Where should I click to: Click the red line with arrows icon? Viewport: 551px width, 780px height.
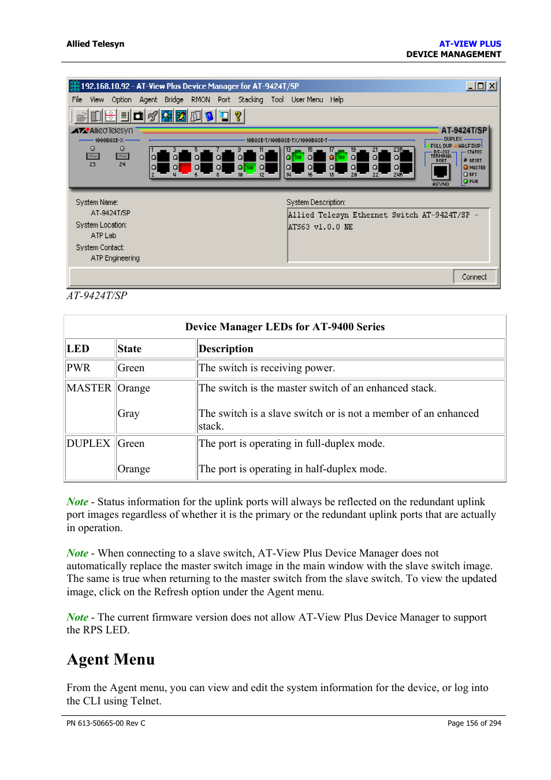click(110, 116)
